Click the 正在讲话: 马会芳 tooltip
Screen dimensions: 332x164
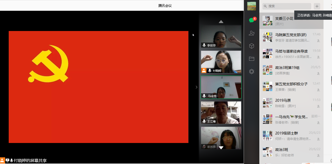tap(313, 15)
